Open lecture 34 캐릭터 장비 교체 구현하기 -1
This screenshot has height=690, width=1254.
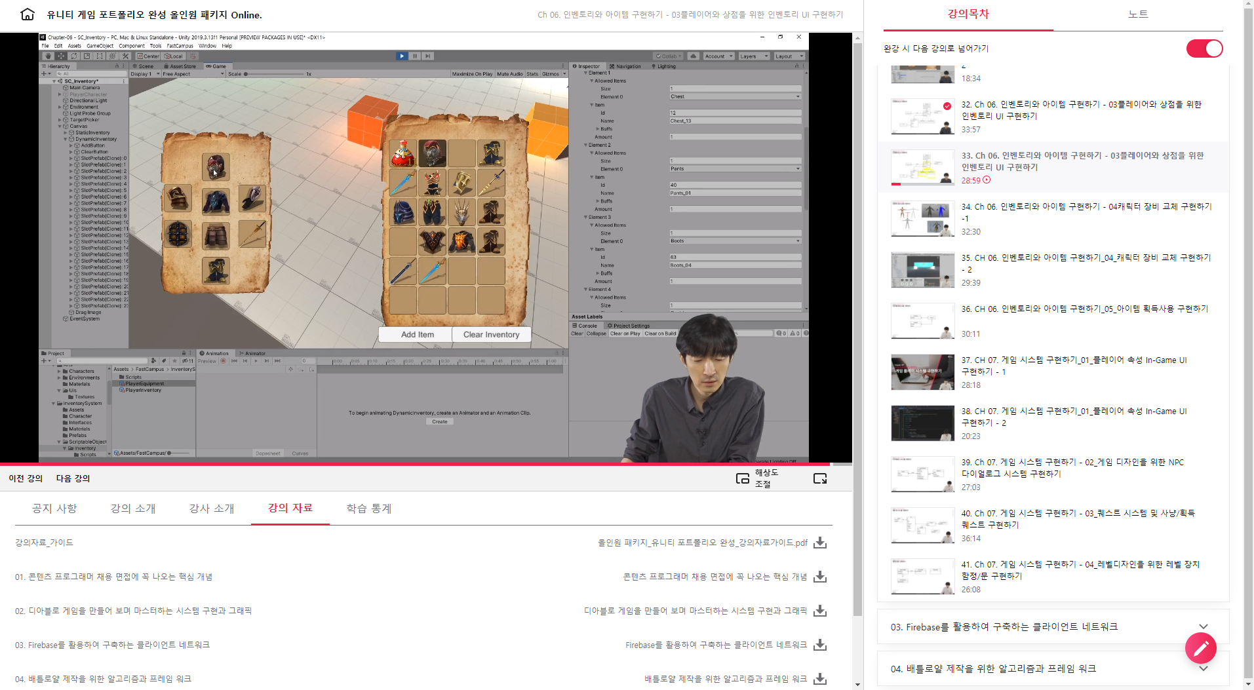(1053, 219)
